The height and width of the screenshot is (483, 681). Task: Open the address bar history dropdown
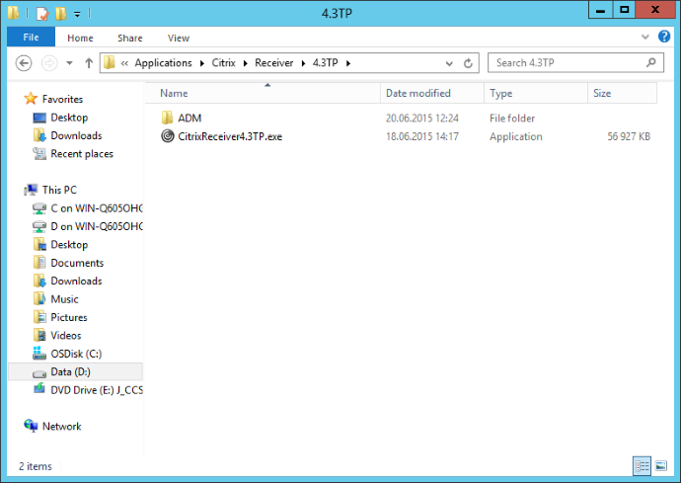[449, 63]
